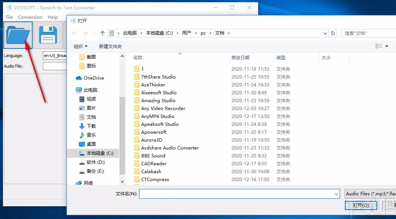Go back in the Open dialog
The height and width of the screenshot is (219, 396).
pos(74,33)
